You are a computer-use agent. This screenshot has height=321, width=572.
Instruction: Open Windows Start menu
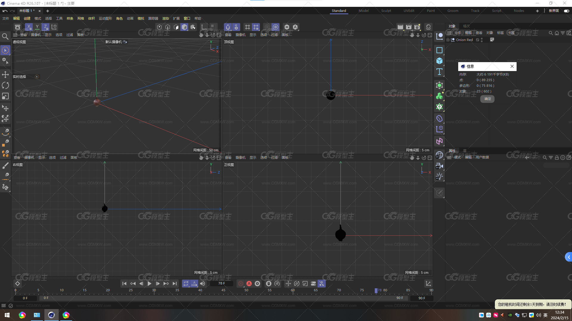[x=7, y=315]
